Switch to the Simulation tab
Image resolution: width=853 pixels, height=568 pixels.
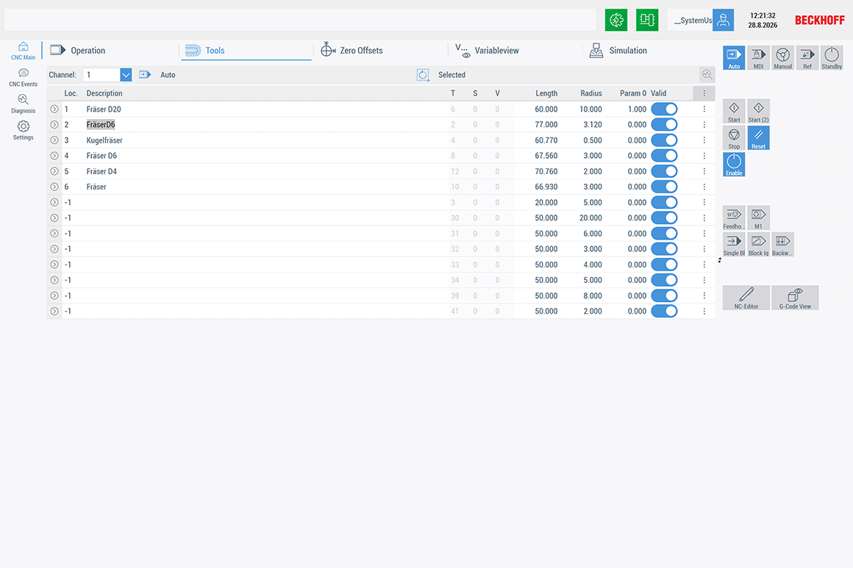point(650,51)
